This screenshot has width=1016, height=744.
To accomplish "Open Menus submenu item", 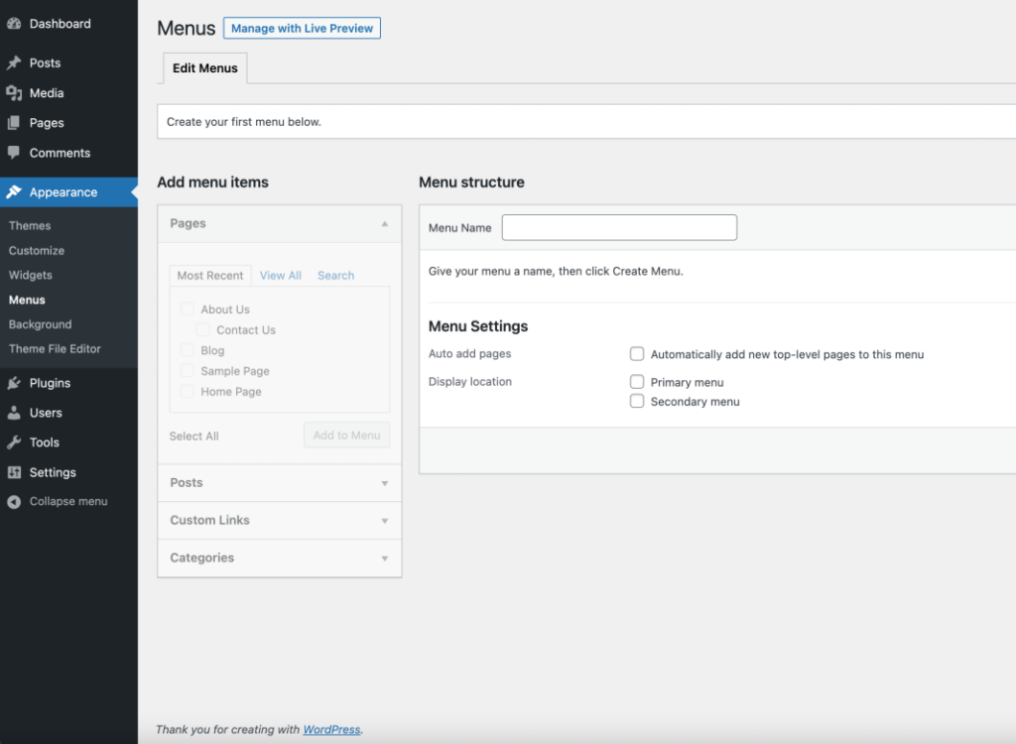I will 27,300.
